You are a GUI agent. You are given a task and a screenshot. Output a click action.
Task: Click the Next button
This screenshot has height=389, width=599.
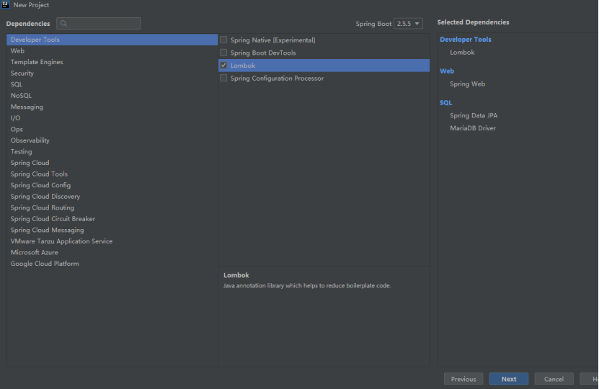click(508, 379)
